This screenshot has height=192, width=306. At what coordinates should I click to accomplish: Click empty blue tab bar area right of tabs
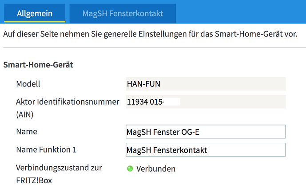coord(240,12)
